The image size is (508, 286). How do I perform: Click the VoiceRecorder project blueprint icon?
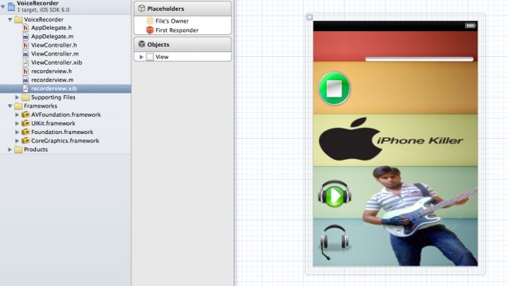[x=12, y=5]
